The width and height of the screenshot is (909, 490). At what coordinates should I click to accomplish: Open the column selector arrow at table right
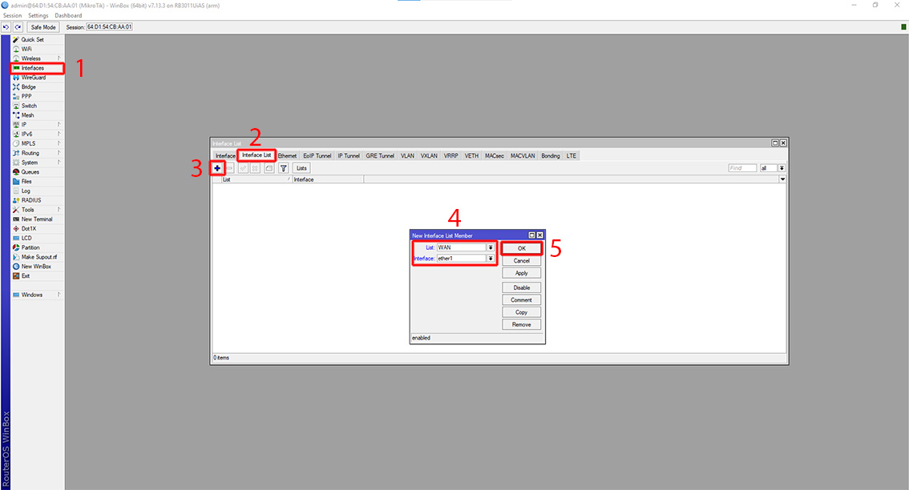tap(782, 179)
